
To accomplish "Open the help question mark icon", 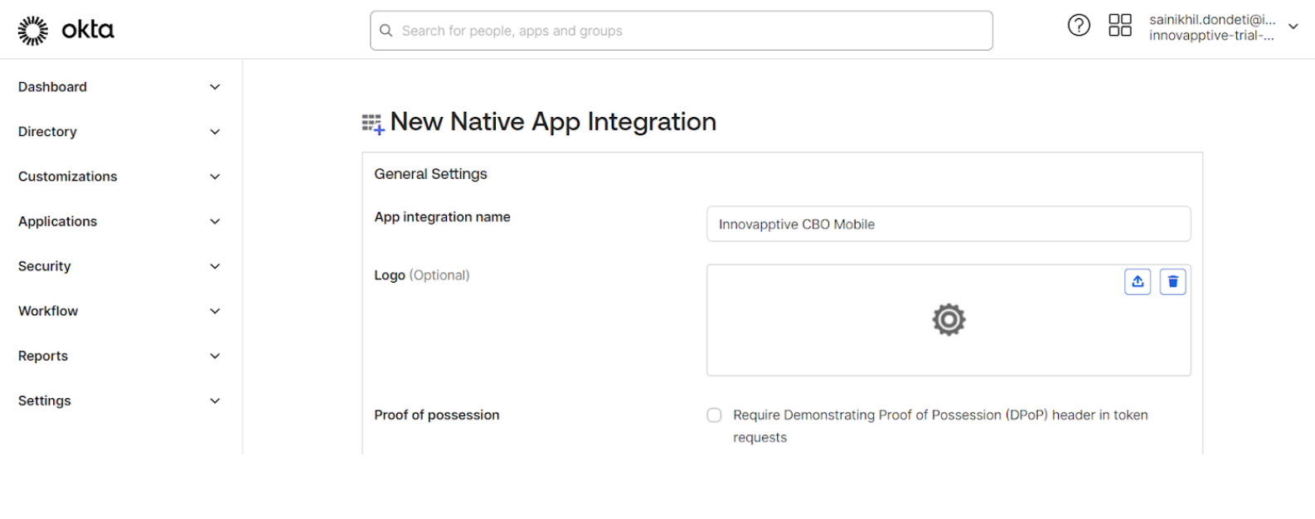I will (1079, 26).
